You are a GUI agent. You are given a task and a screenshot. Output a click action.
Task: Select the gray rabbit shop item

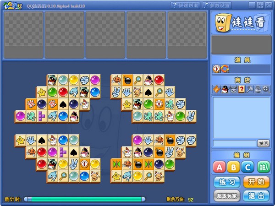point(233,89)
